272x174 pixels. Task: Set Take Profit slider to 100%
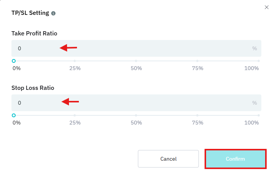[x=259, y=61]
